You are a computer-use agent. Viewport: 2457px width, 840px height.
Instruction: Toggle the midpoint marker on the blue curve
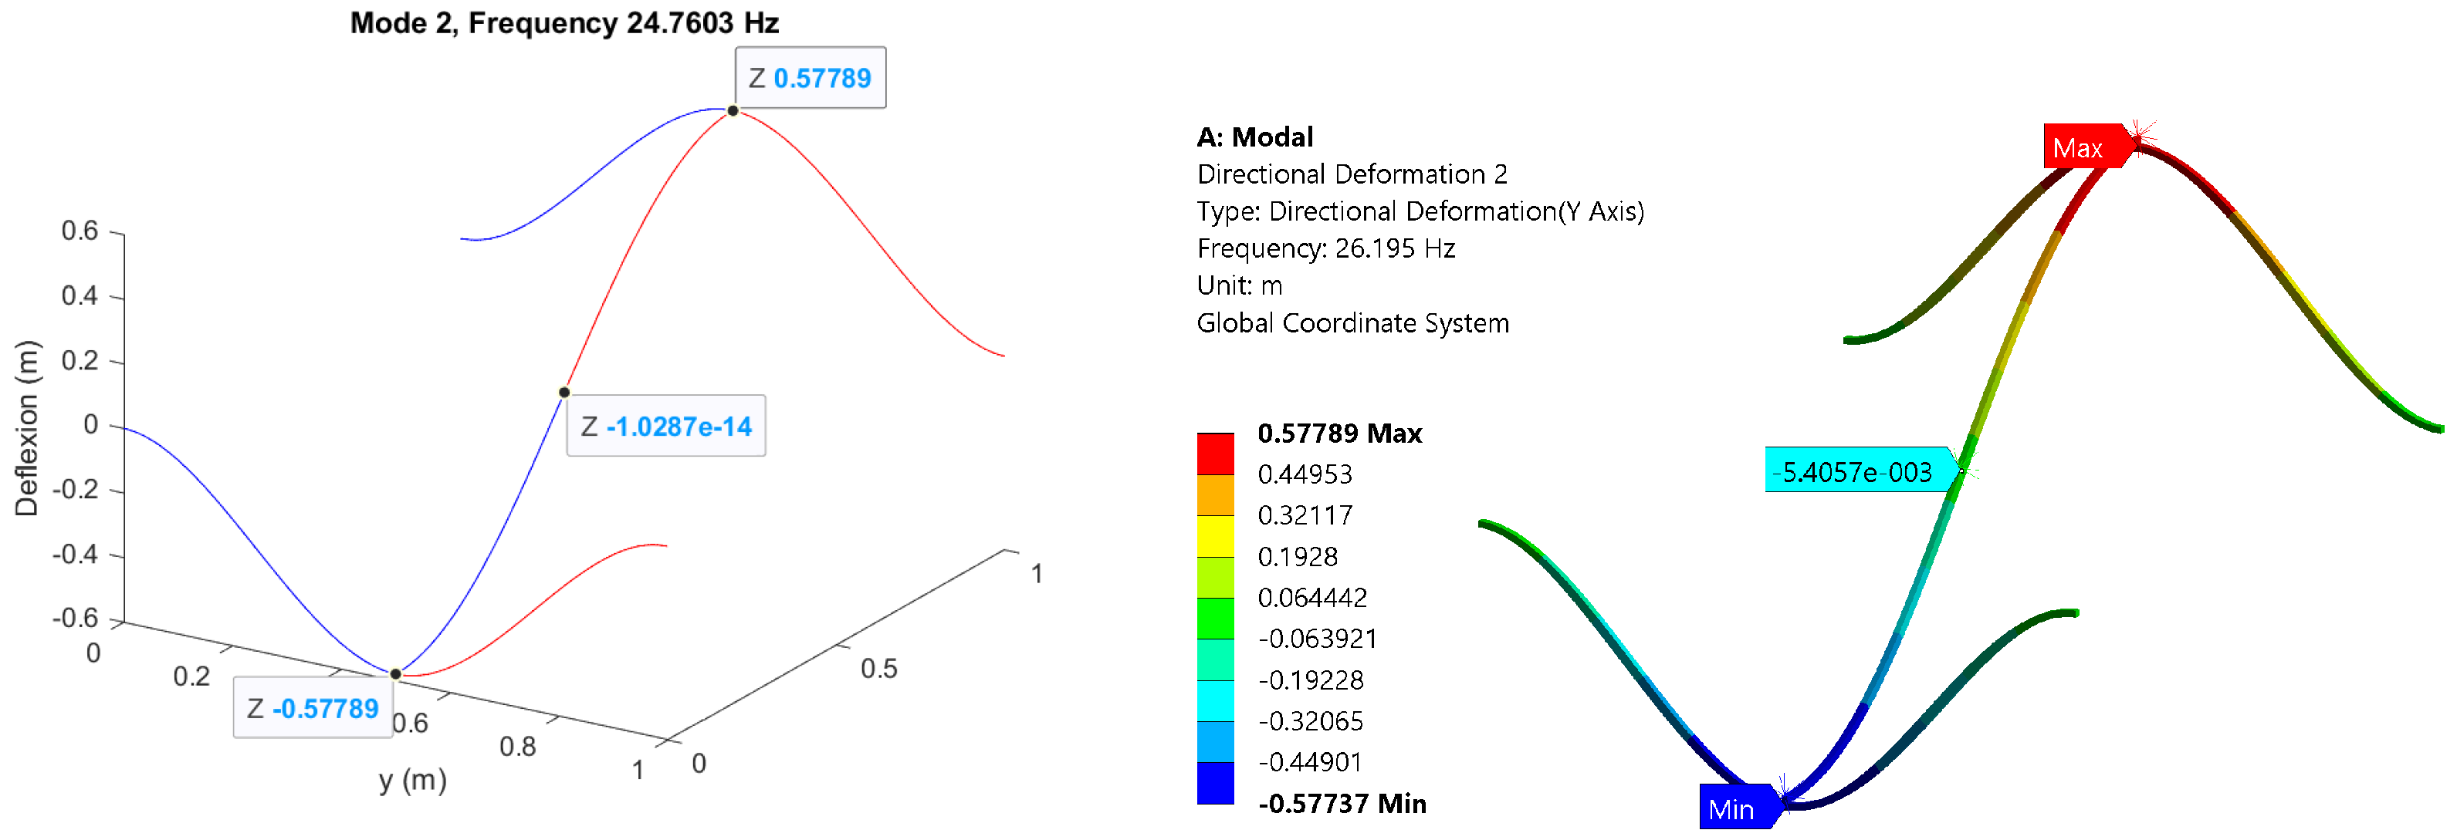coord(563,391)
